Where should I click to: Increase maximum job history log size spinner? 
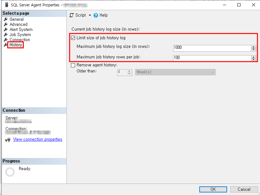pos(253,47)
